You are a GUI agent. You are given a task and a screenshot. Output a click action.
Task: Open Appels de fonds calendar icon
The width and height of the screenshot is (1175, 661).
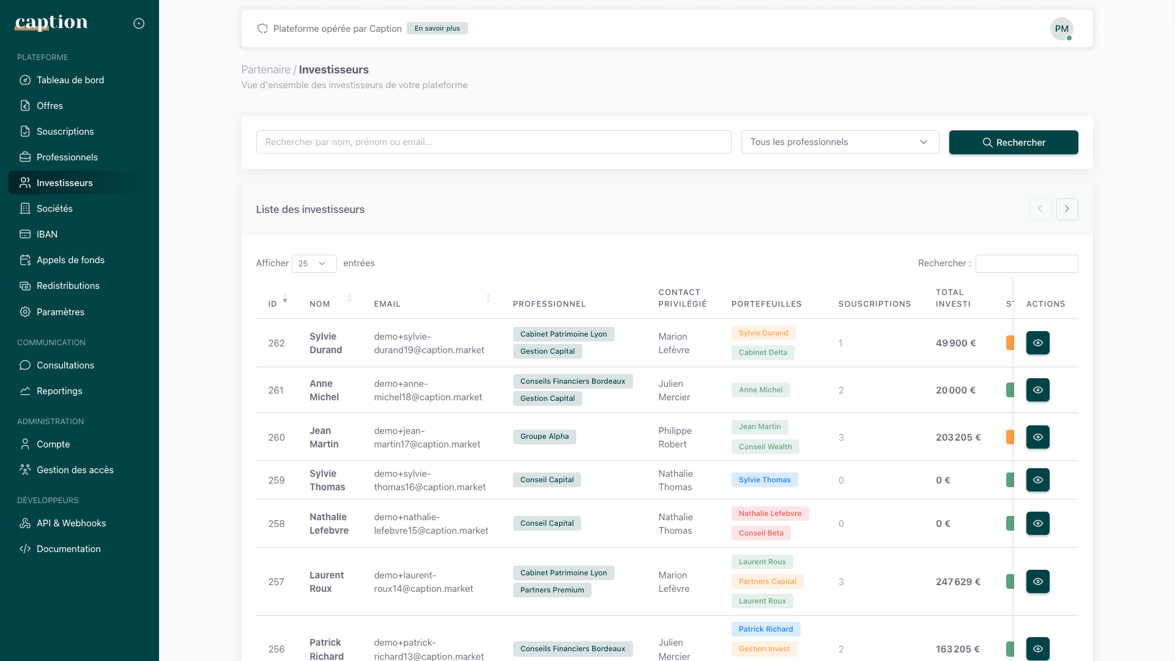25,260
